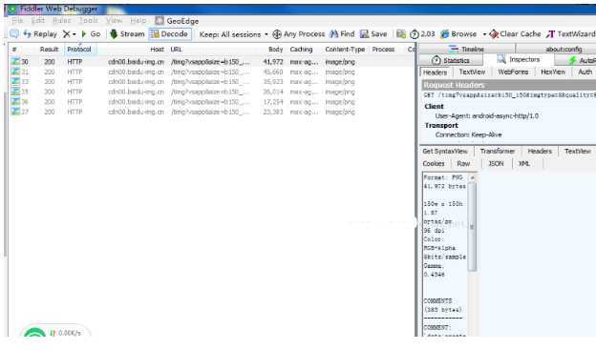
Task: Open the Remove (X) sessions dropdown
Action: [69, 34]
